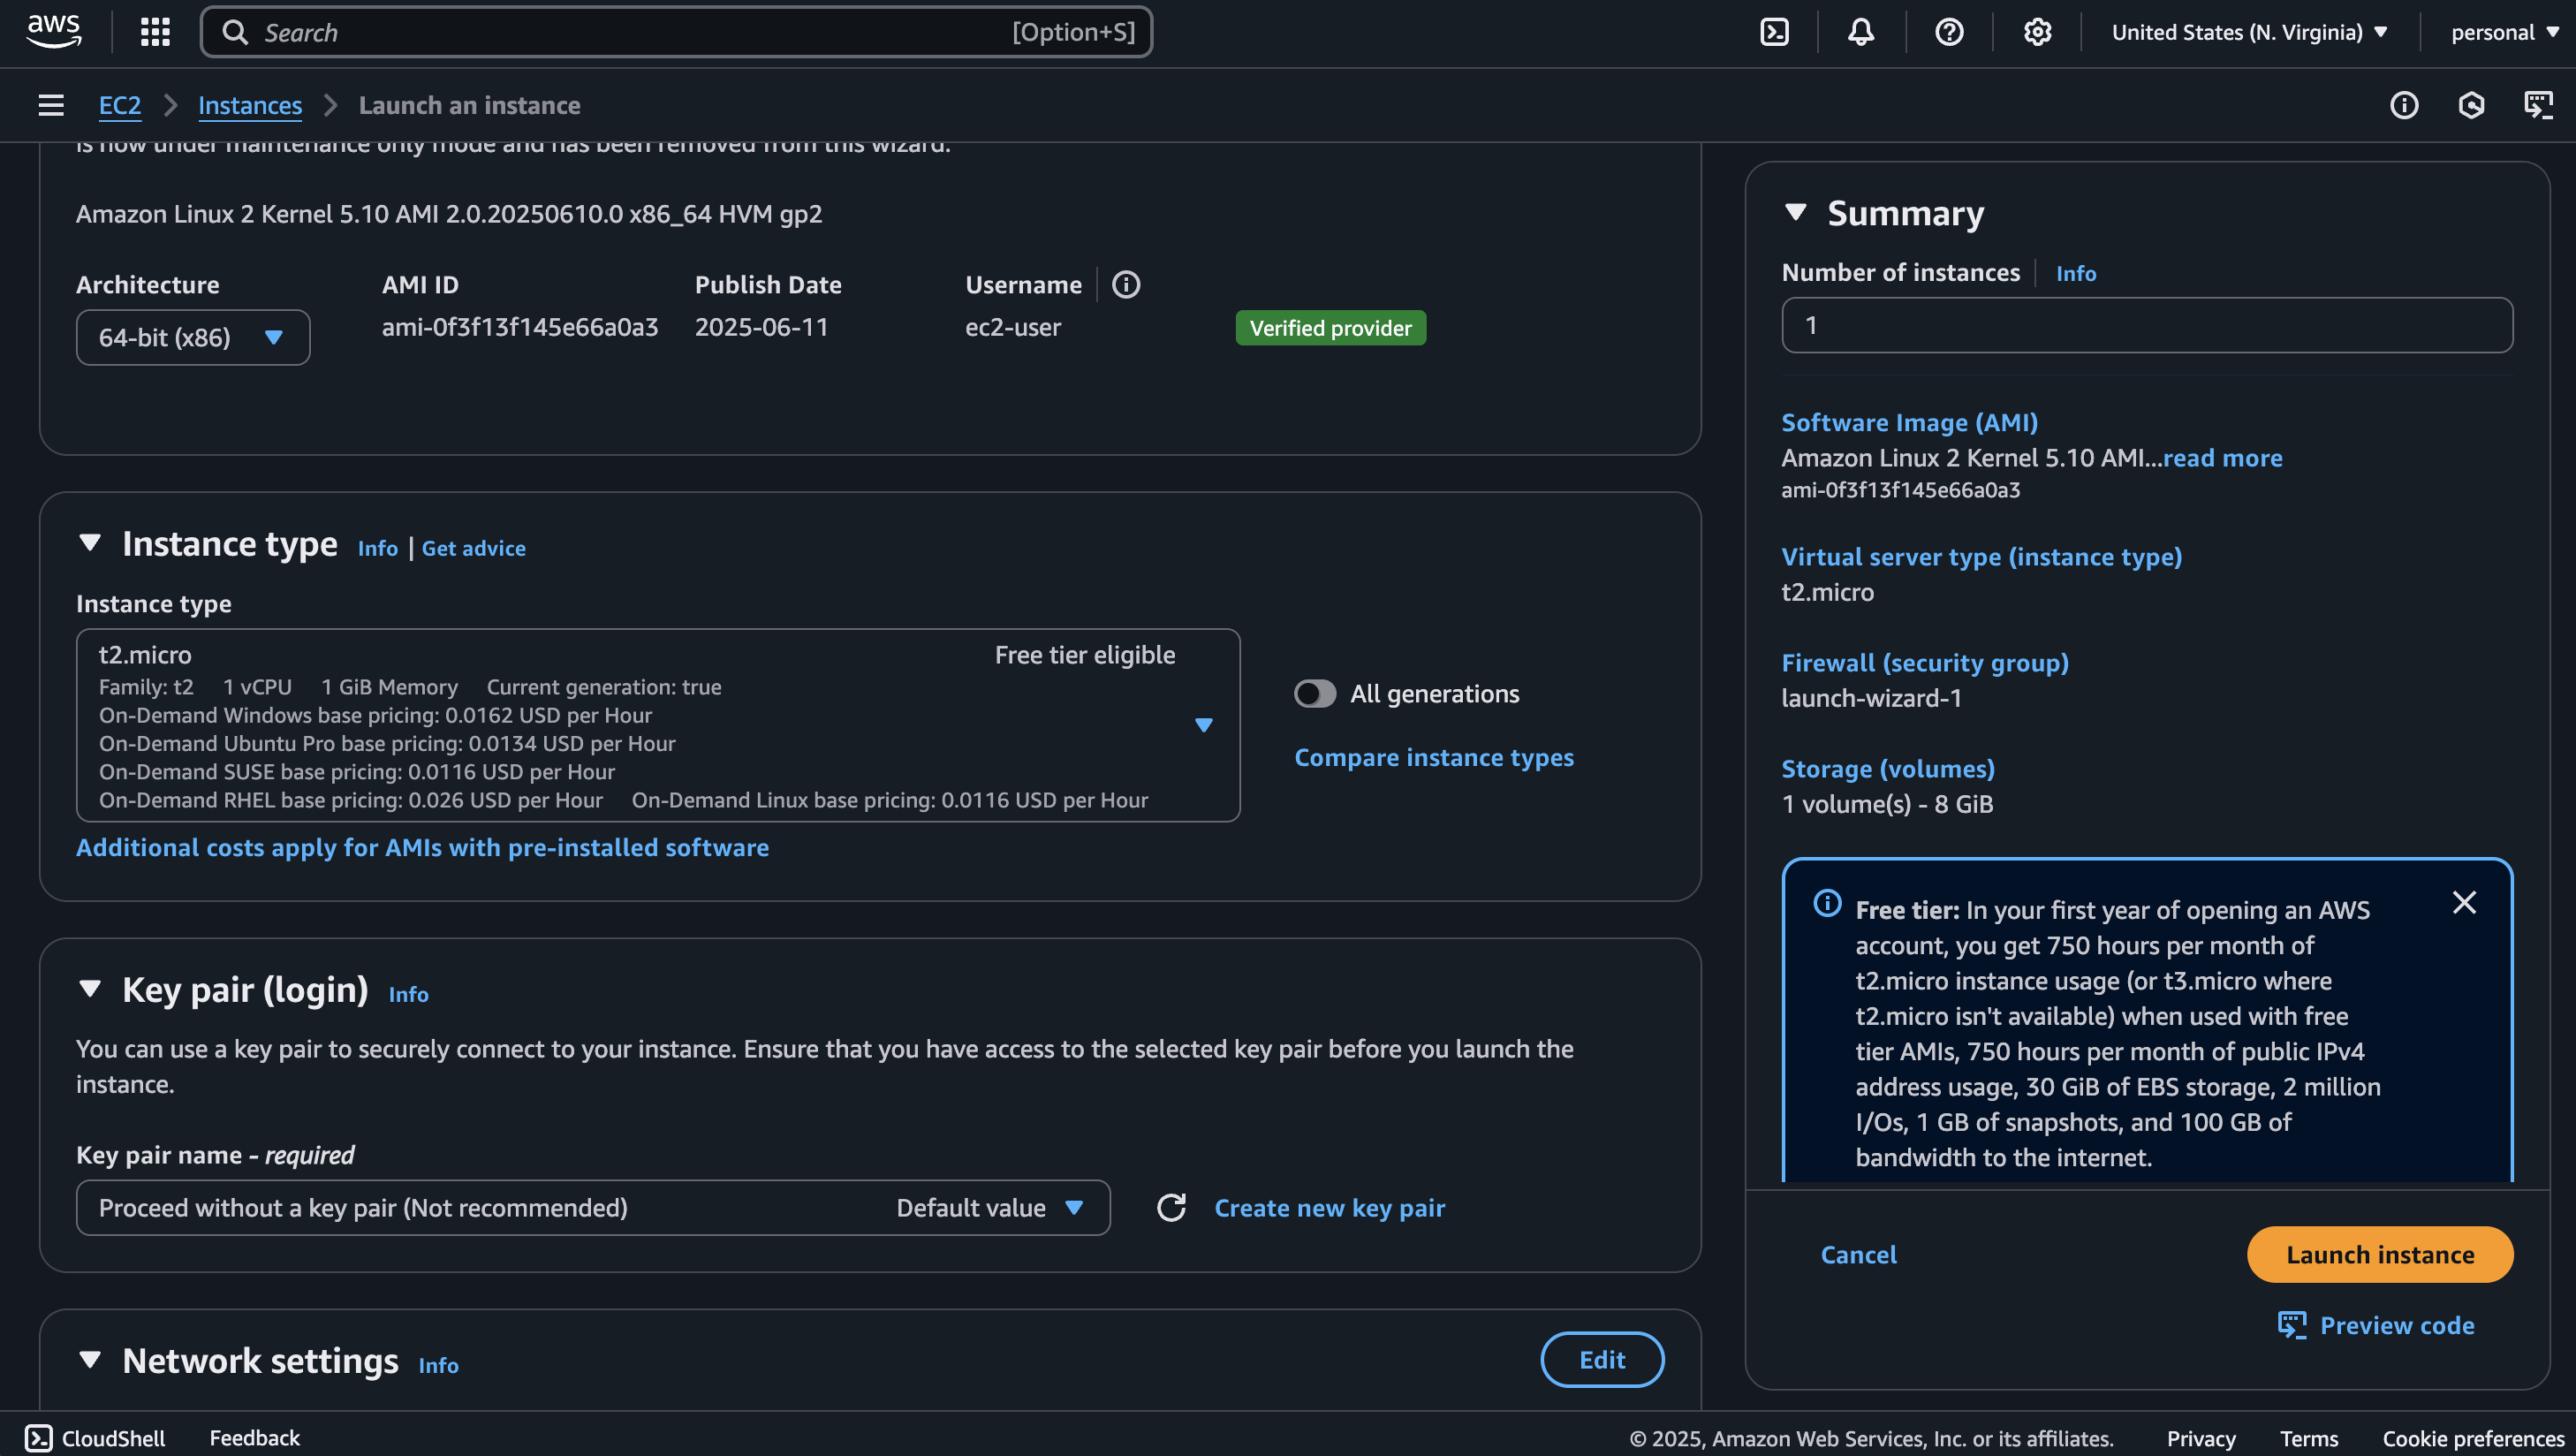The width and height of the screenshot is (2576, 1456).
Task: Open the help question mark icon
Action: click(1949, 32)
